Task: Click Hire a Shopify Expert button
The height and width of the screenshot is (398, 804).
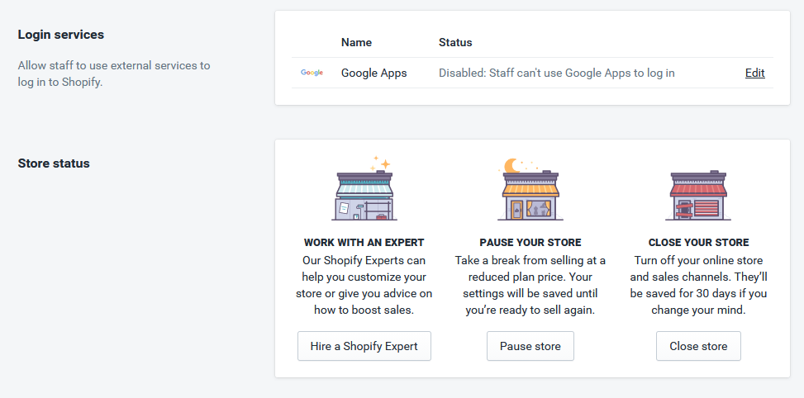Action: (364, 346)
